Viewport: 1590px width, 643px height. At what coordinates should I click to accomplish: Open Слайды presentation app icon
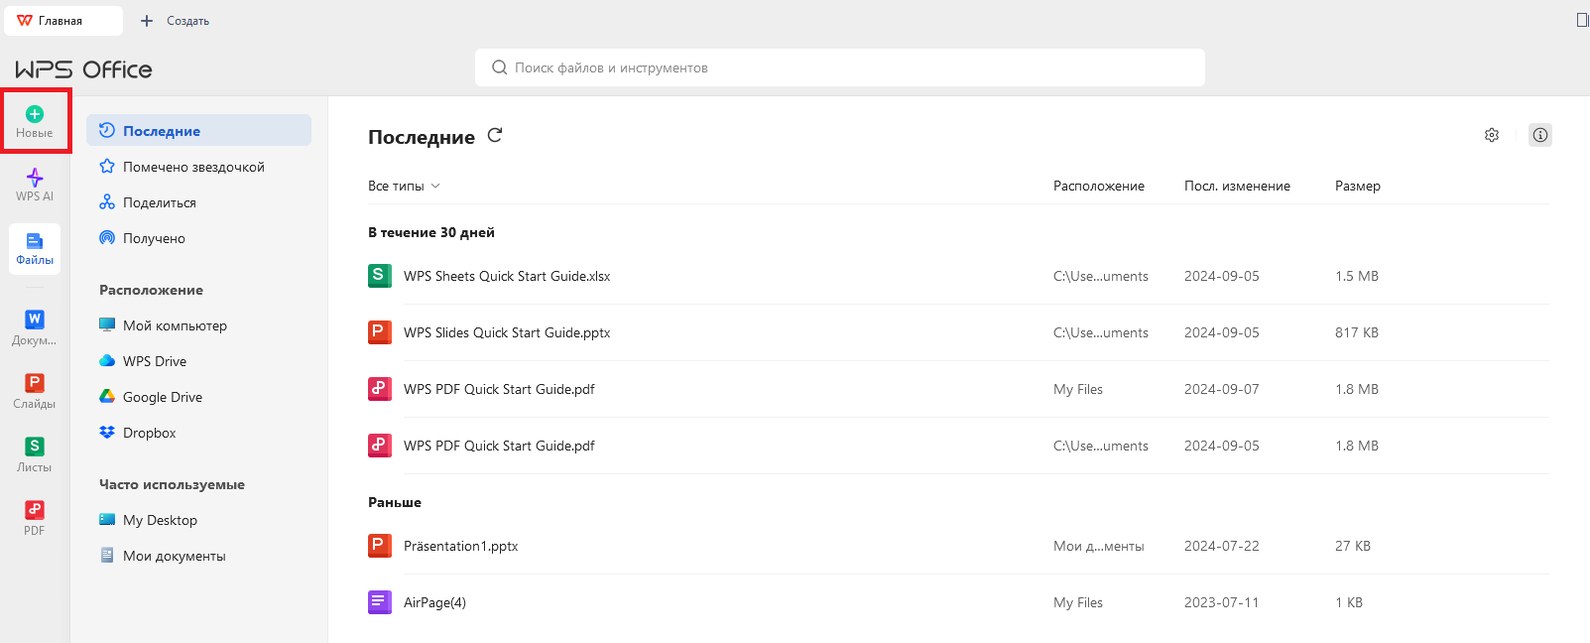click(35, 389)
